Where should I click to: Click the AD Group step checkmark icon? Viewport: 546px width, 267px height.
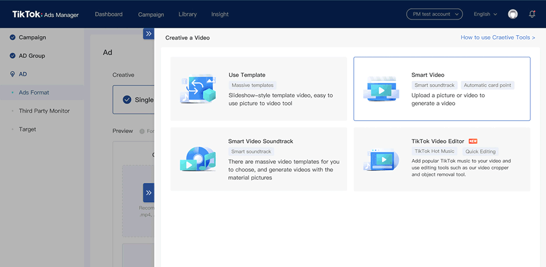coord(12,56)
